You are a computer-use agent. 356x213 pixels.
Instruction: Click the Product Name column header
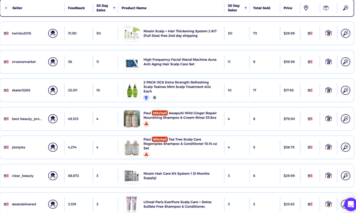pyautogui.click(x=134, y=8)
